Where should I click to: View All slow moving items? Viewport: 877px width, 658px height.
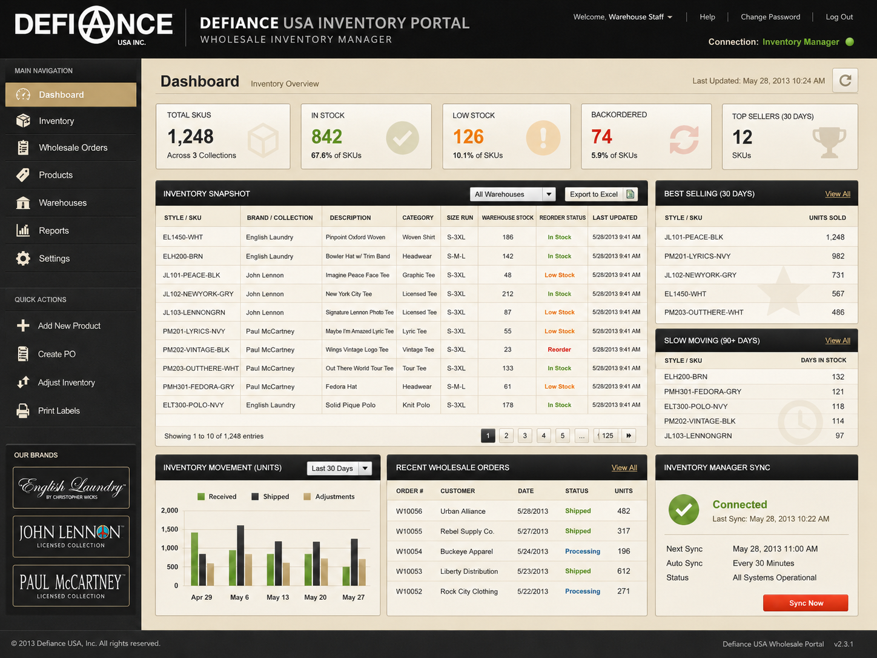838,341
